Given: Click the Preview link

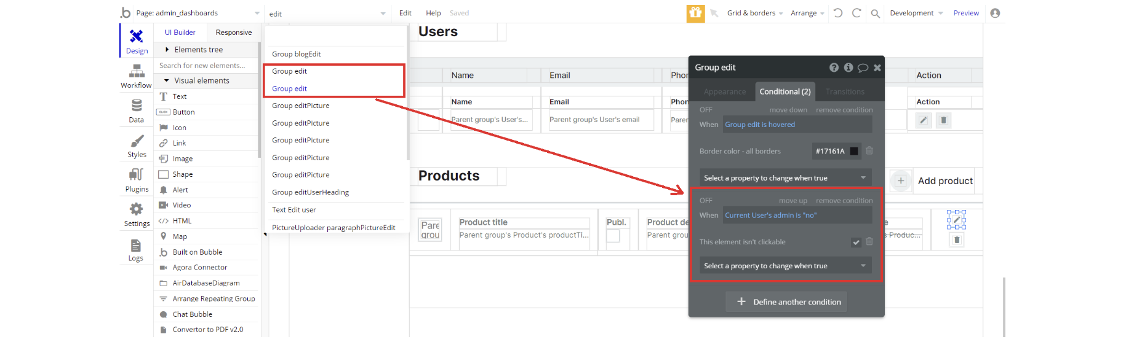Looking at the screenshot, I should tap(966, 13).
